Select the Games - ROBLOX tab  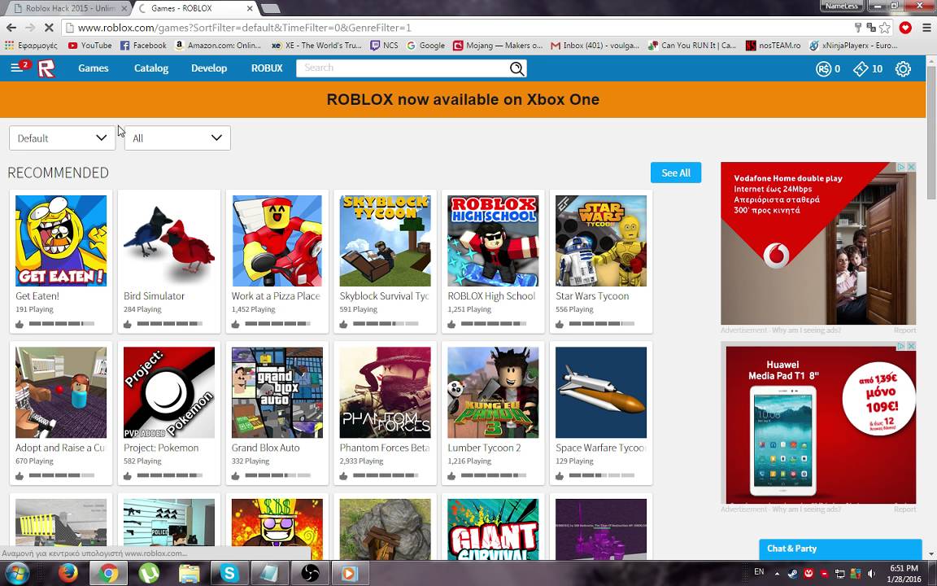point(194,8)
